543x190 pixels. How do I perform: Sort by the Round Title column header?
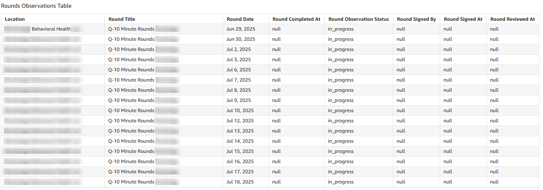click(122, 19)
